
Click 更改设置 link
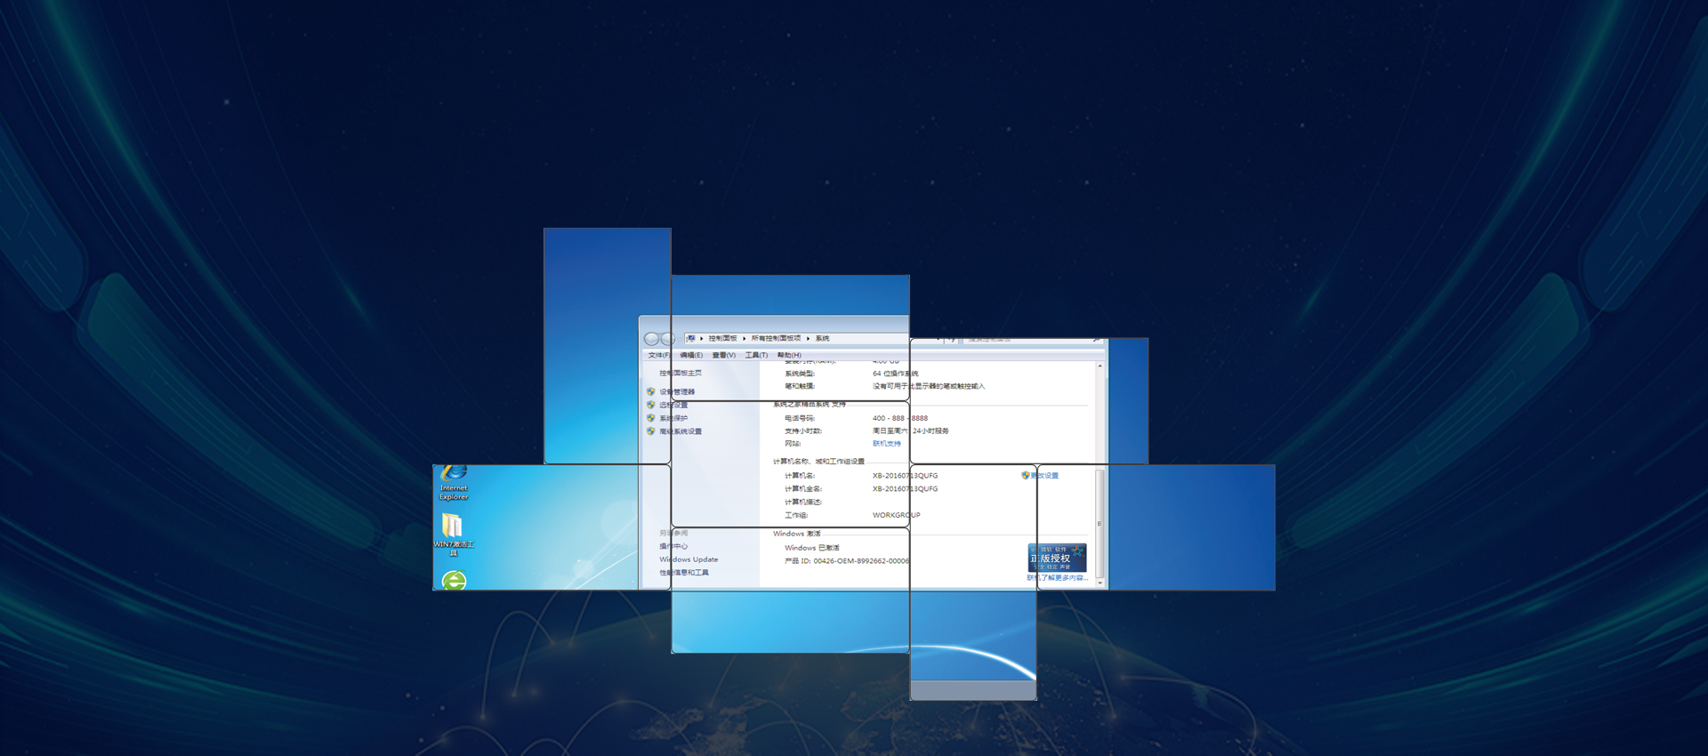click(x=1044, y=476)
